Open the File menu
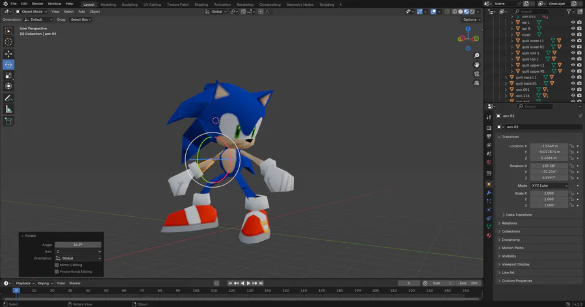Viewport: 585px width, 307px height. point(14,4)
